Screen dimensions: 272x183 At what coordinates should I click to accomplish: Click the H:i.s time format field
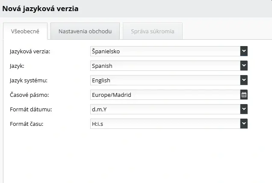tap(165, 124)
